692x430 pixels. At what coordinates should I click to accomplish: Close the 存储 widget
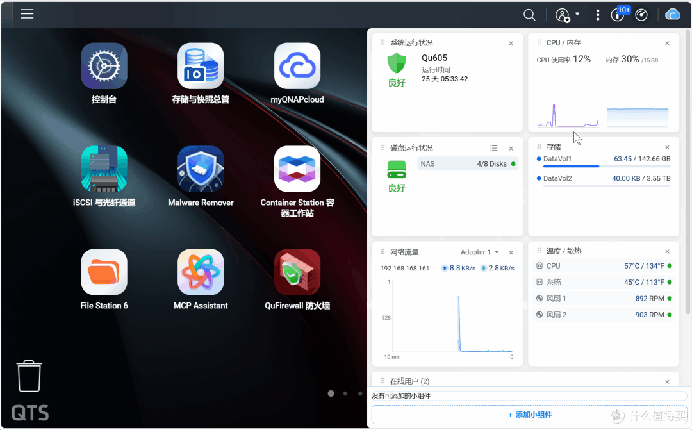pos(667,147)
